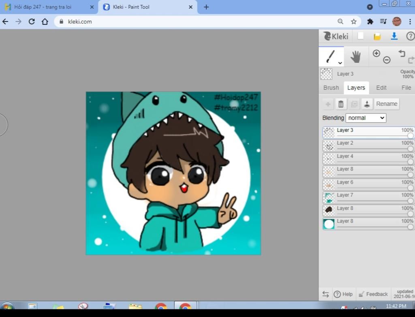Open the Blending mode dropdown

(366, 118)
